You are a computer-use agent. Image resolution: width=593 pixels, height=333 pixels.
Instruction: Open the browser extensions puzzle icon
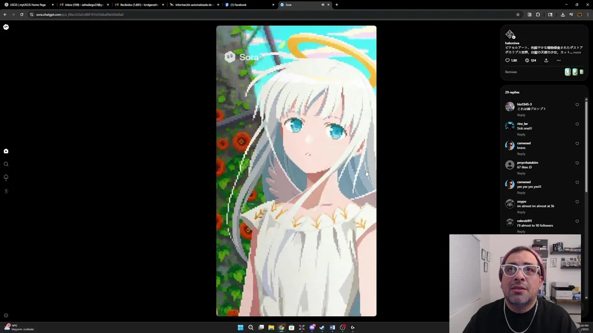click(538, 14)
